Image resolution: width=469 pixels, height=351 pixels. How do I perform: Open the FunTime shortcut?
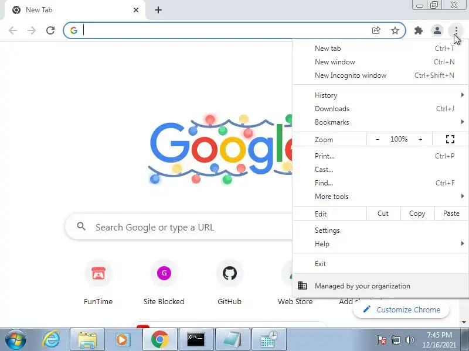(98, 283)
